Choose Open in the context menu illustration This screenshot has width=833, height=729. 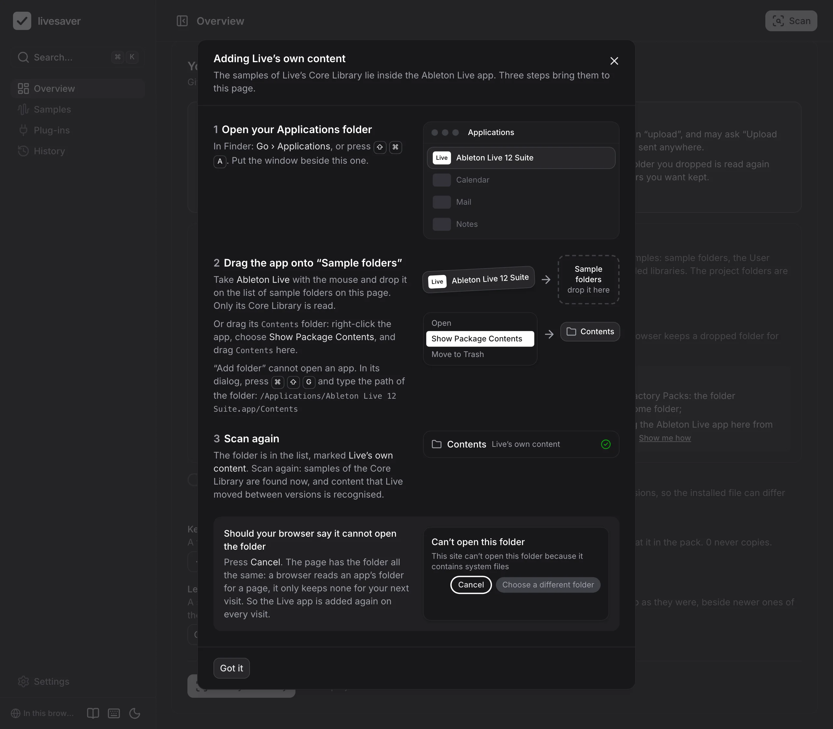tap(480, 323)
